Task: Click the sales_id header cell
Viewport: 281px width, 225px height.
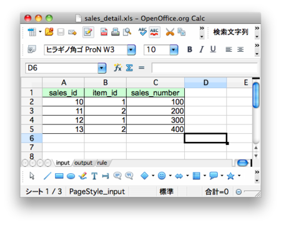Action: point(63,92)
